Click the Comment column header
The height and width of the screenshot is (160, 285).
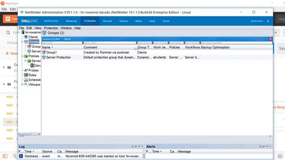[x=90, y=48]
